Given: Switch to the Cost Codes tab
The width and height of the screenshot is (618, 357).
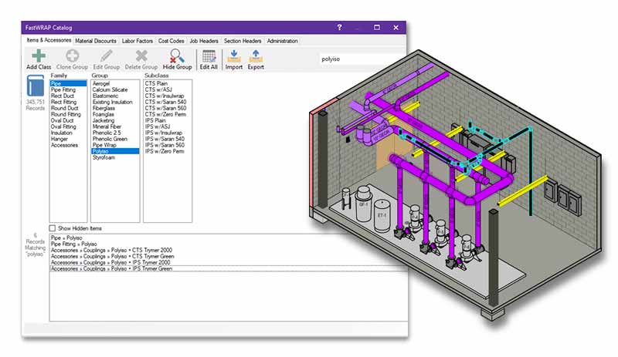Looking at the screenshot, I should coord(171,41).
